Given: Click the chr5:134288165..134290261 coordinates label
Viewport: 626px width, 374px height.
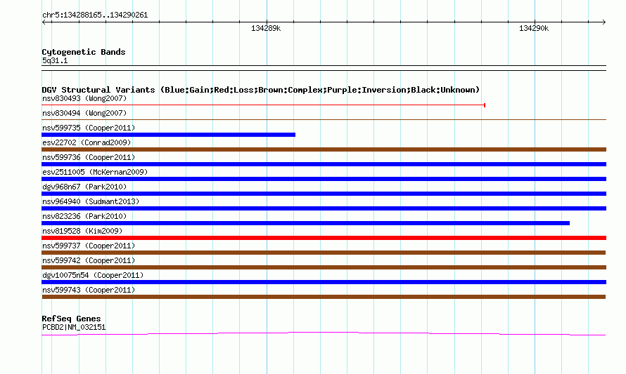Looking at the screenshot, I should pos(95,15).
